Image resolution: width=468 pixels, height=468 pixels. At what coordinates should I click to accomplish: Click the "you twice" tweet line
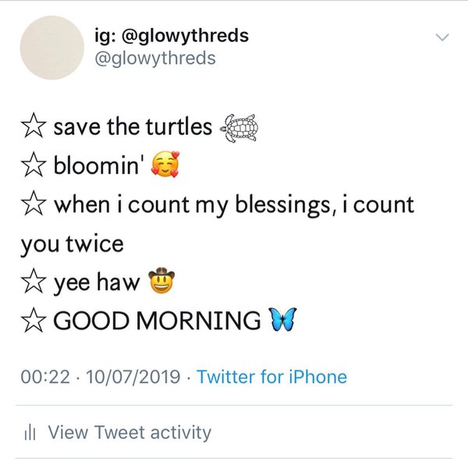[72, 243]
